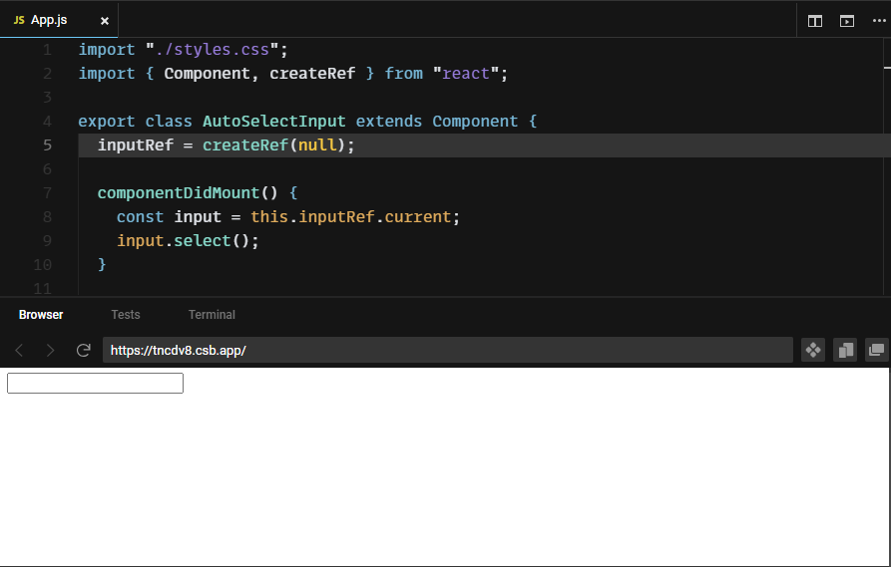Select the App.js file tab
This screenshot has height=567, width=891.
click(x=59, y=21)
